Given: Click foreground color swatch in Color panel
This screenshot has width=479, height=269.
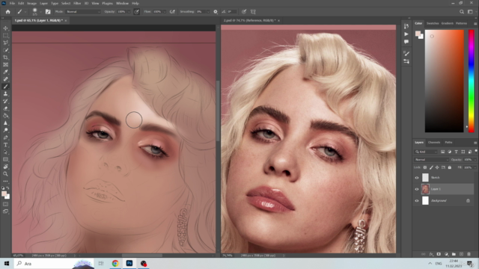Looking at the screenshot, I should coord(418,34).
